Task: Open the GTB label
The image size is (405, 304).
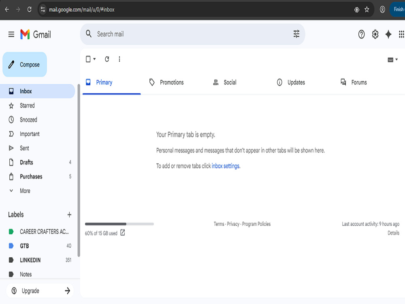Action: [x=37, y=246]
